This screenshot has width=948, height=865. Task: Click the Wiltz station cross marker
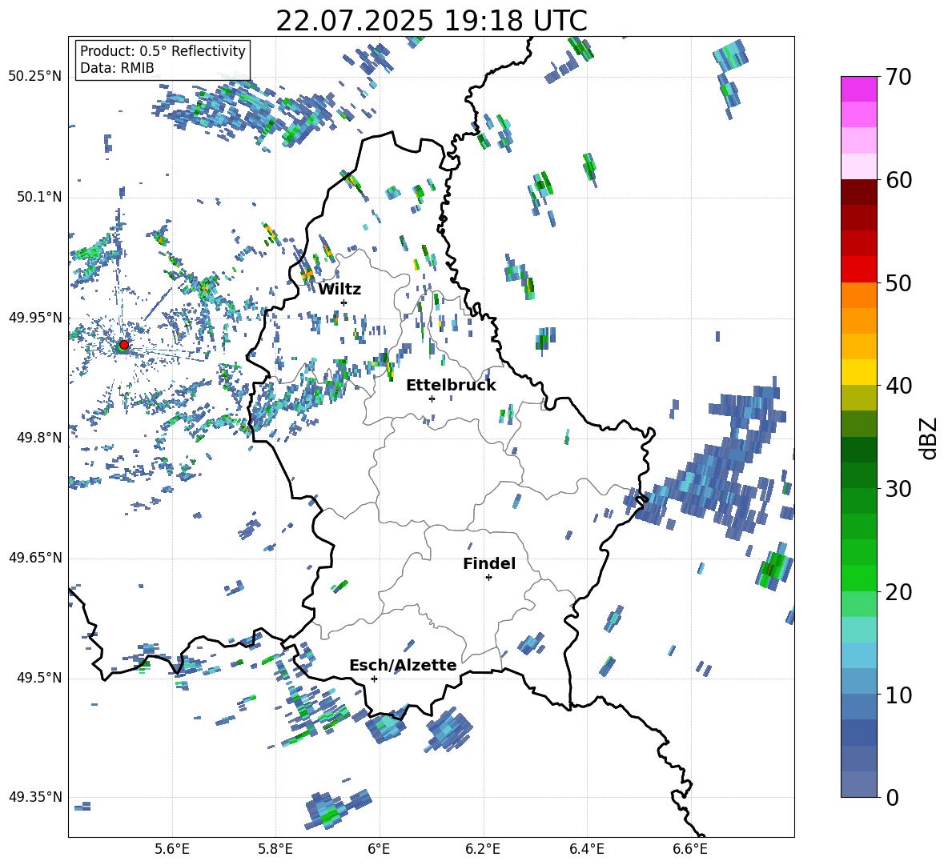(344, 302)
